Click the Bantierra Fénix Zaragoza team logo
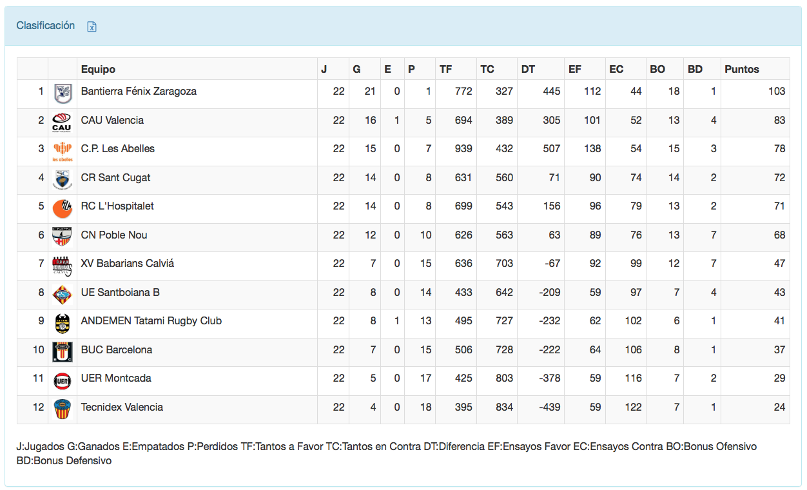Image resolution: width=807 pixels, height=490 pixels. (63, 93)
